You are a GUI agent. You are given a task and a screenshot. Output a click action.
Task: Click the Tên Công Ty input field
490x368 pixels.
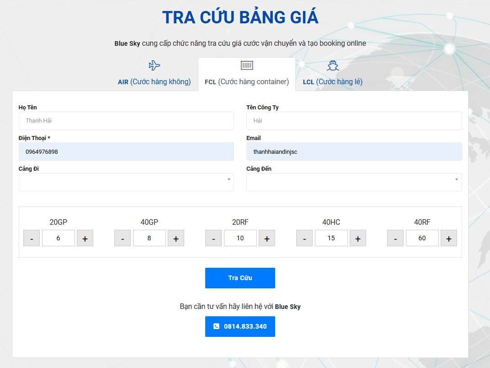click(x=354, y=120)
